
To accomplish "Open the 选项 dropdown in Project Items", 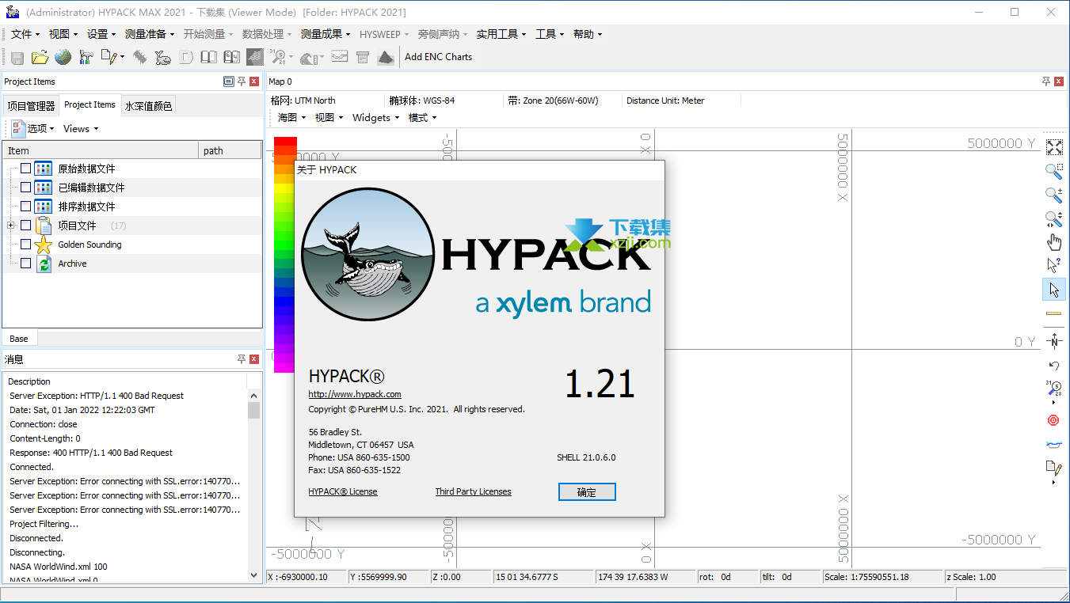I will tap(32, 128).
